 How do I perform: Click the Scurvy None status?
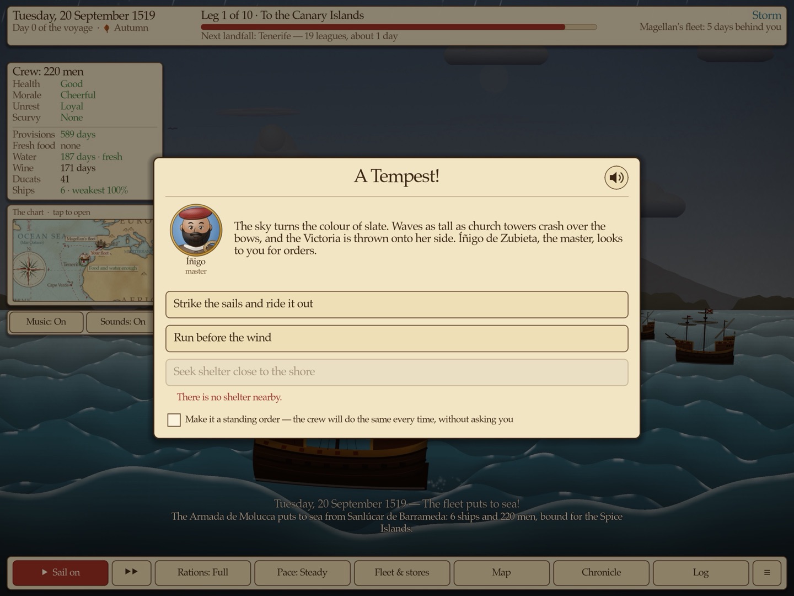[x=72, y=118]
